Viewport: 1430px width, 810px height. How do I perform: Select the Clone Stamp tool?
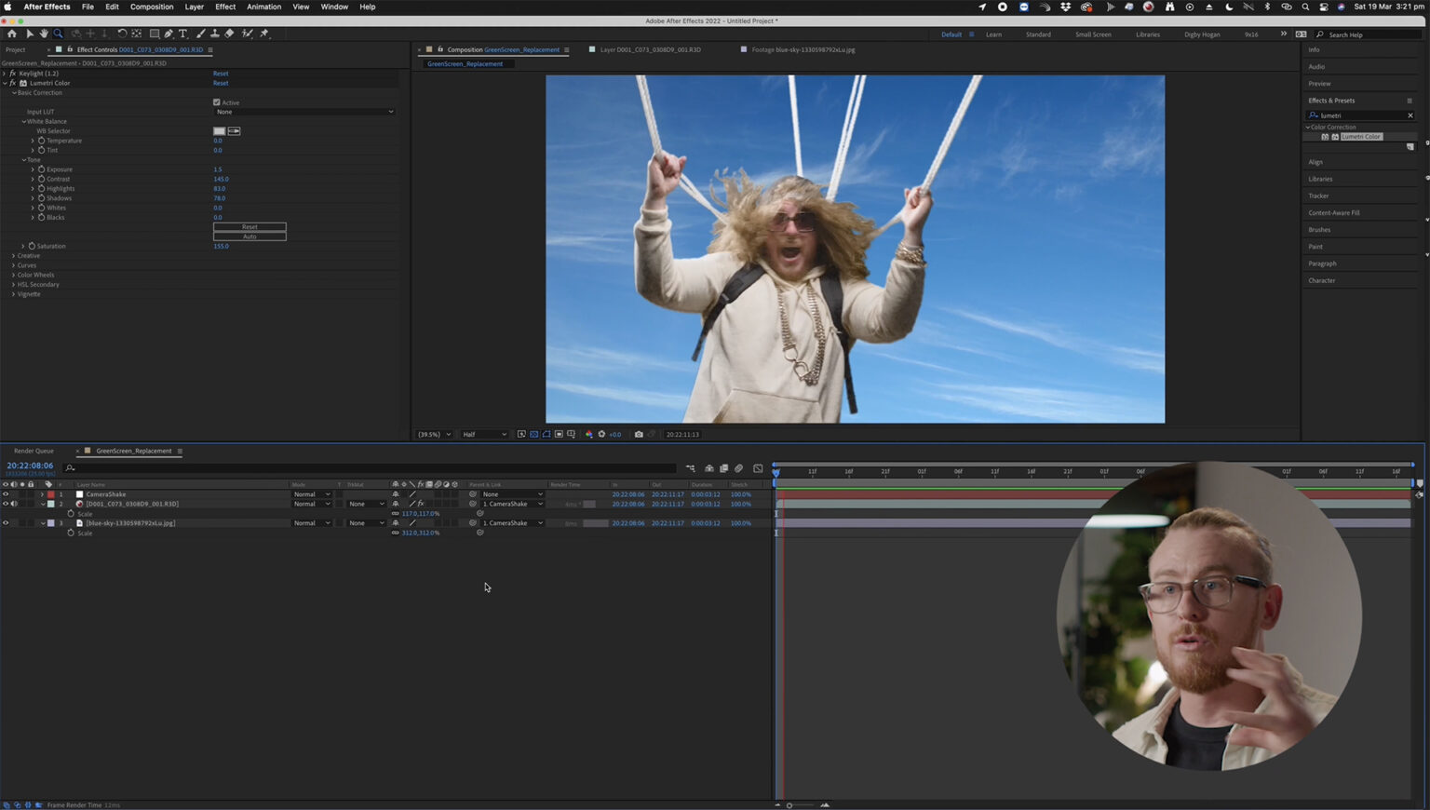point(215,34)
